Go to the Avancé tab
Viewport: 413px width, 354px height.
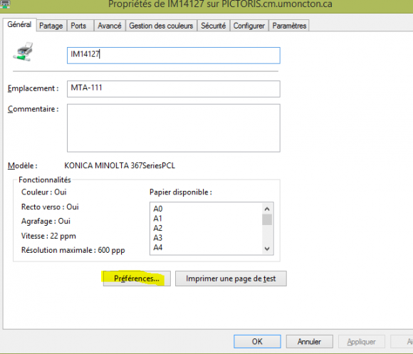coord(110,26)
